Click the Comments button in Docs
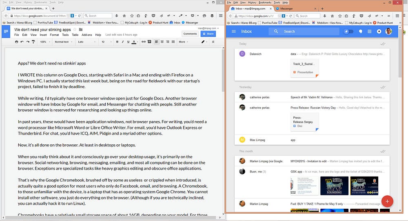The width and height of the screenshot is (408, 221). pos(190,34)
